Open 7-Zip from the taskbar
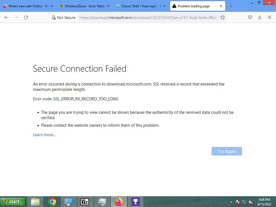Image resolution: width=276 pixels, height=207 pixels. pos(85,202)
